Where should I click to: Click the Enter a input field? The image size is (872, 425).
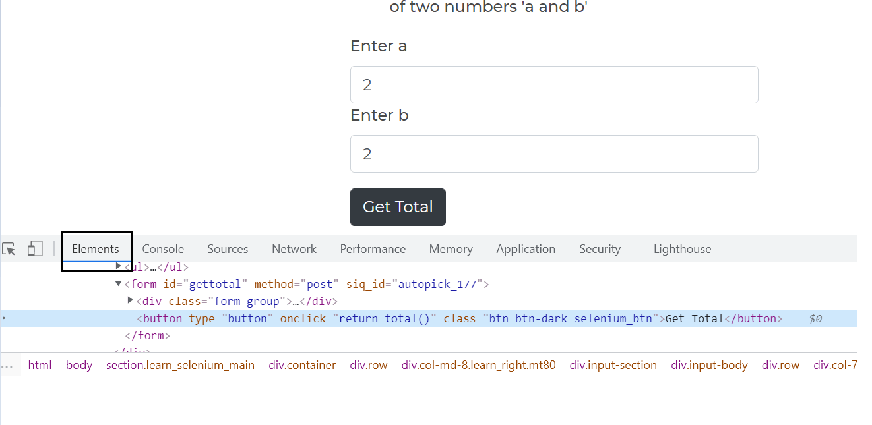click(554, 85)
